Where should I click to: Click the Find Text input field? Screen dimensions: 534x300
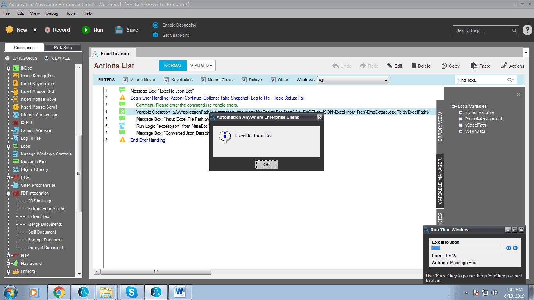click(486, 80)
